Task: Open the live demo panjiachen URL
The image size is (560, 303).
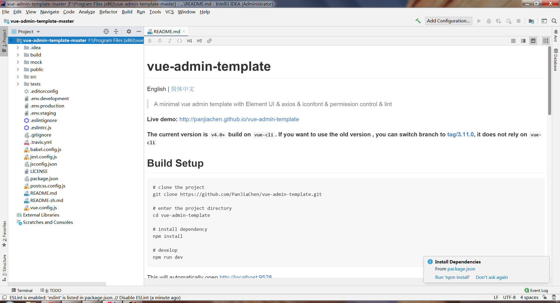Action: 239,119
